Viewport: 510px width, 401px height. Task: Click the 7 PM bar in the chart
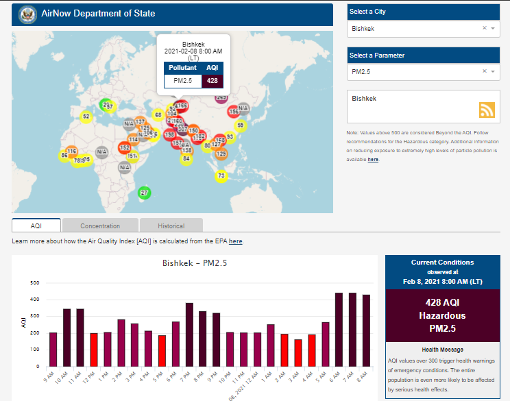click(189, 335)
